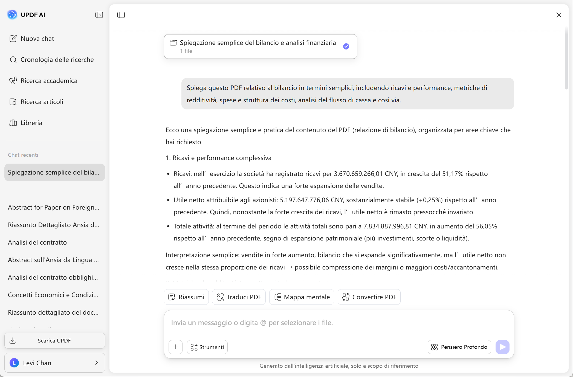Collapse the left sidebar using the collapse icon
573x377 pixels.
pyautogui.click(x=99, y=15)
